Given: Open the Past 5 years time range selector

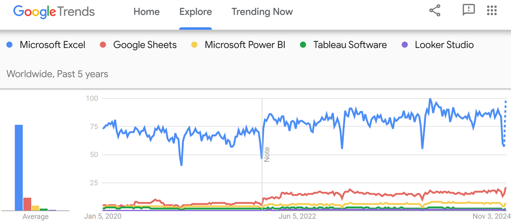Looking at the screenshot, I should pos(82,74).
